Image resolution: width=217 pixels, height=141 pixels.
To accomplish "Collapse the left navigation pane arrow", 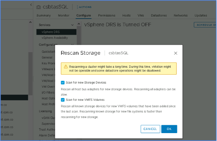I will pos(31,5).
